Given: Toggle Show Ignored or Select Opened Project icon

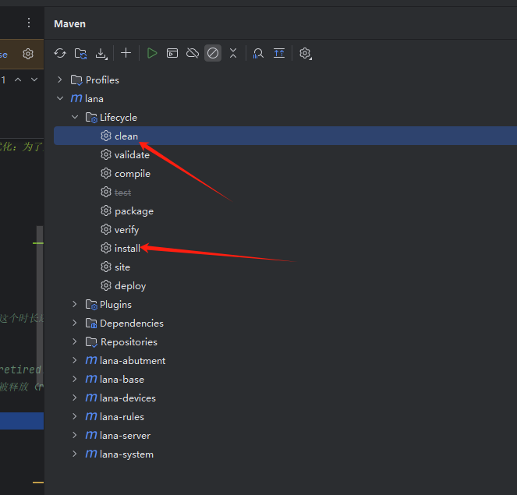Looking at the screenshot, I should click(278, 53).
